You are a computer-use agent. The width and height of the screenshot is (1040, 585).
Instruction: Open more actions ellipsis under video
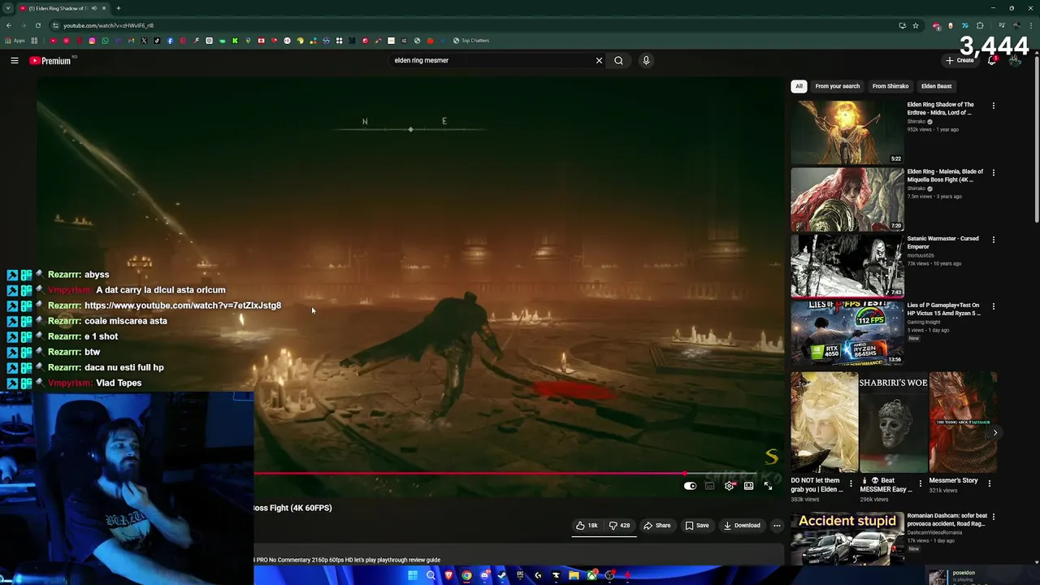coord(777,526)
